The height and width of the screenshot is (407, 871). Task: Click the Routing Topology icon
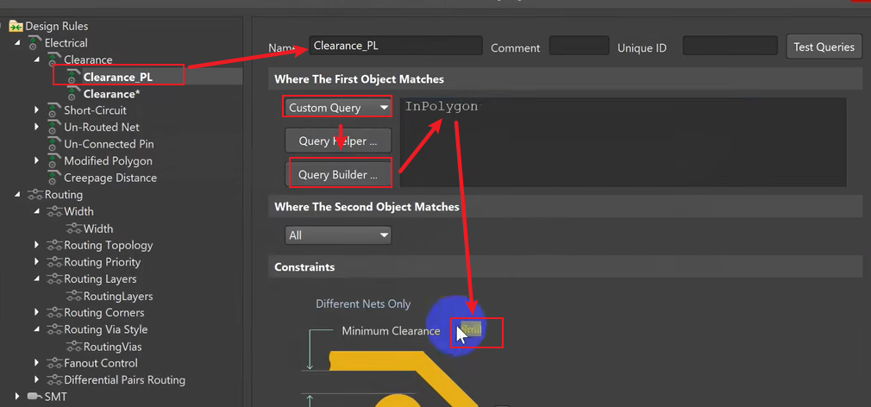click(54, 246)
